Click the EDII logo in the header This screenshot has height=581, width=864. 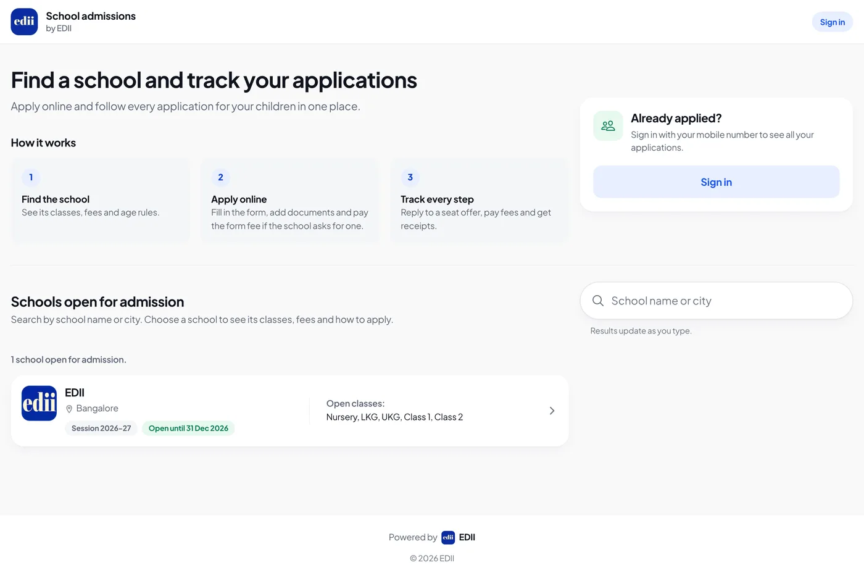point(24,22)
